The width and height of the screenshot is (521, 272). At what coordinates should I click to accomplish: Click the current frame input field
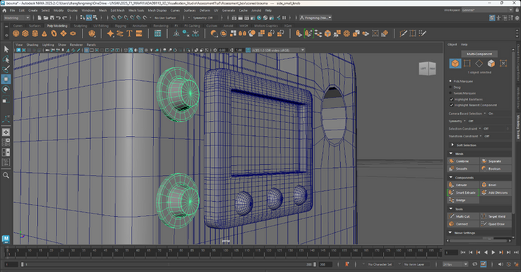coord(452,252)
